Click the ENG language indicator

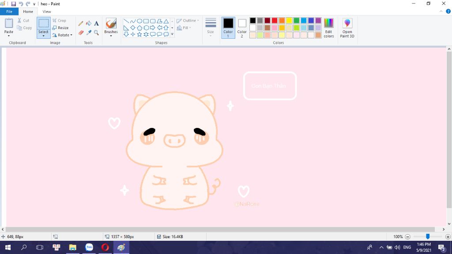tap(407, 247)
